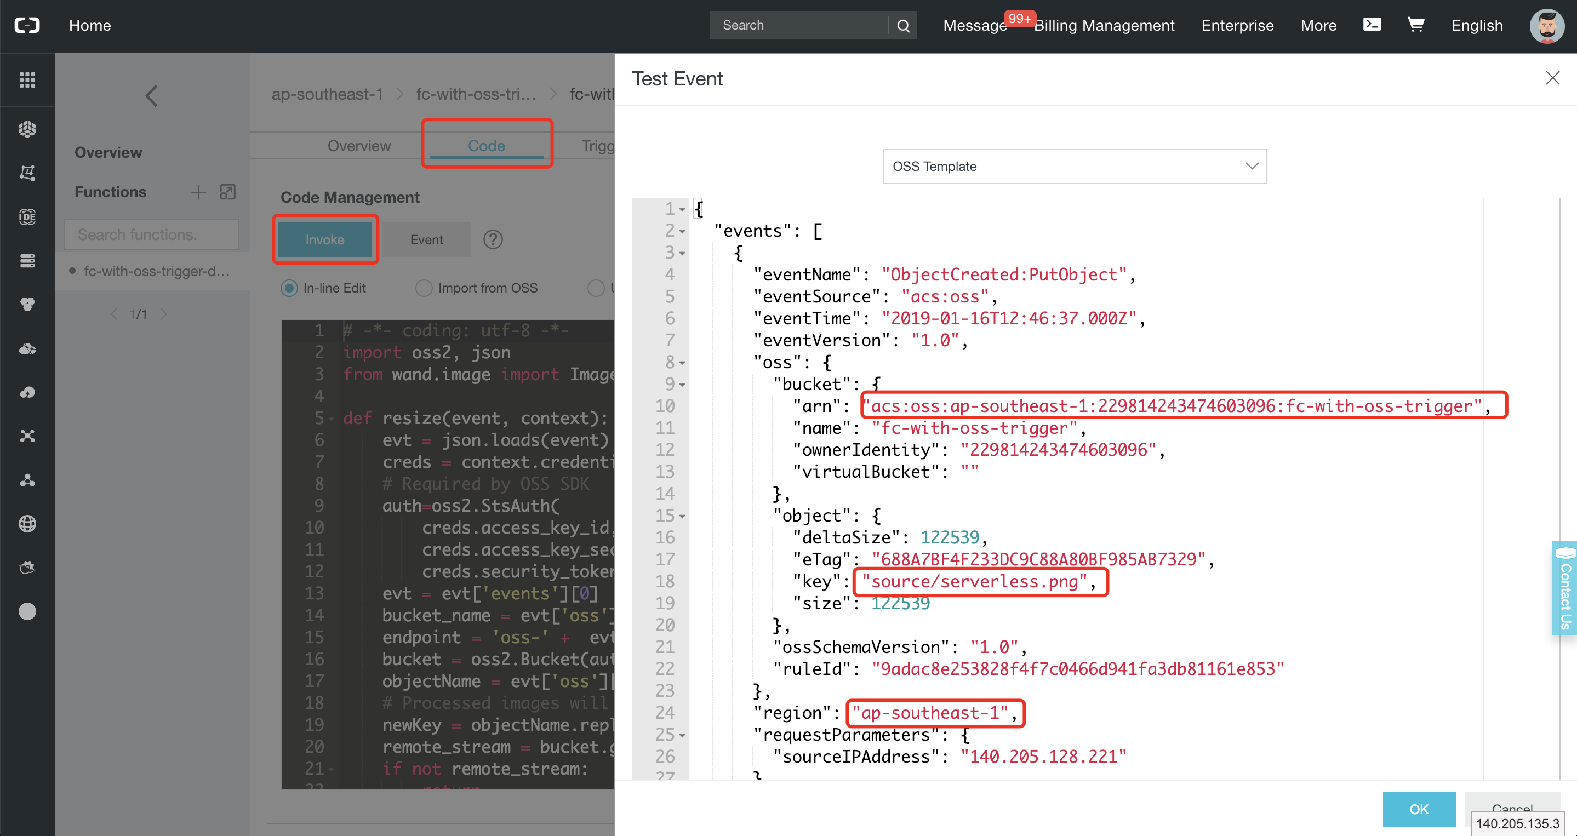Click the add function plus icon

198,192
